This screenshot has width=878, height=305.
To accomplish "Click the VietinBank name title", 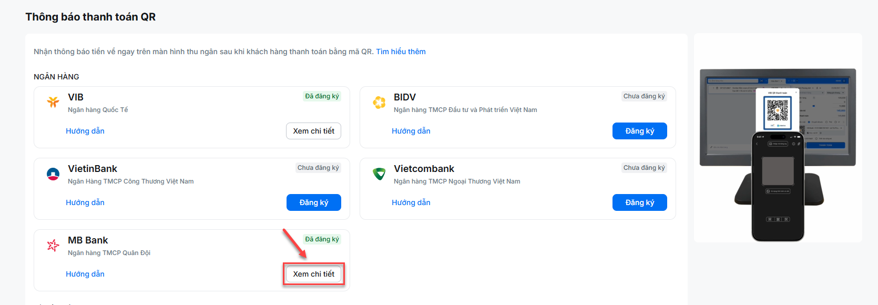I will [x=93, y=169].
